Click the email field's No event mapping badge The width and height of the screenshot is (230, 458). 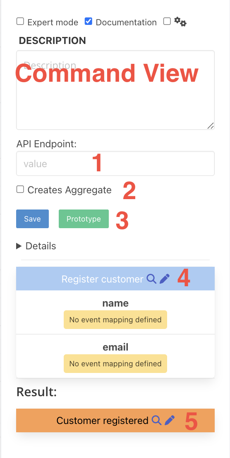(x=115, y=364)
